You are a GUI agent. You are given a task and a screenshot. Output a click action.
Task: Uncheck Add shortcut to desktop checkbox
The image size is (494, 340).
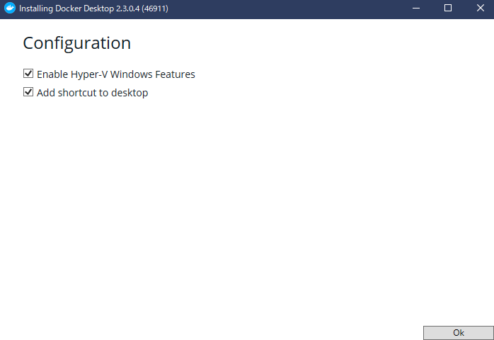(28, 92)
